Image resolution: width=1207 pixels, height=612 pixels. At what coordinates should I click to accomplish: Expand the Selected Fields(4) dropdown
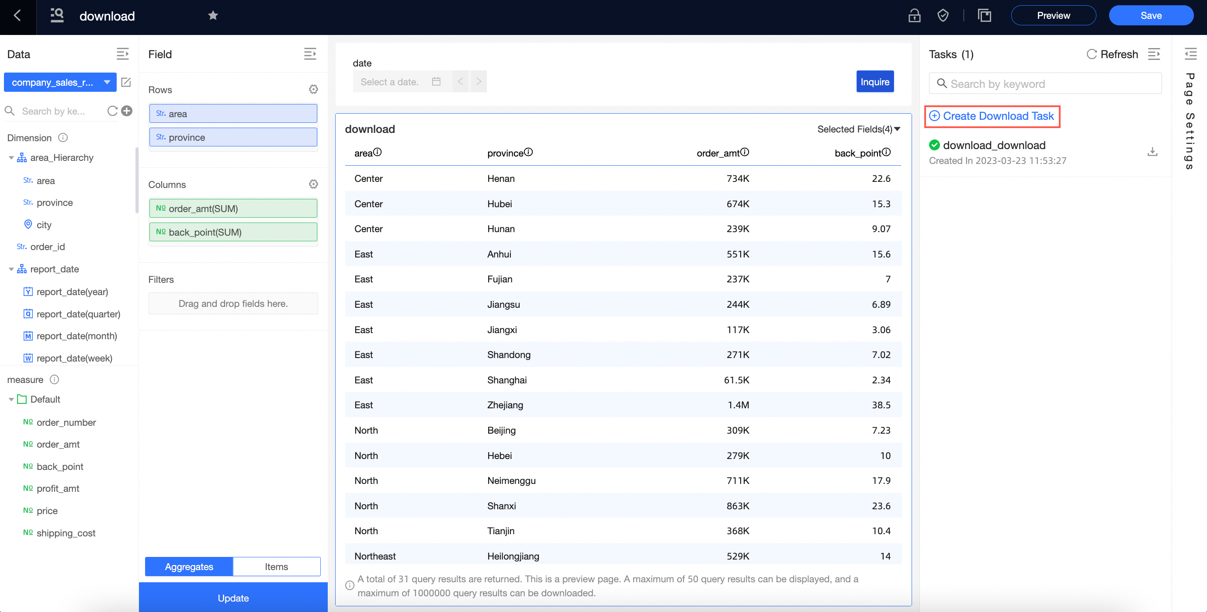pos(858,129)
